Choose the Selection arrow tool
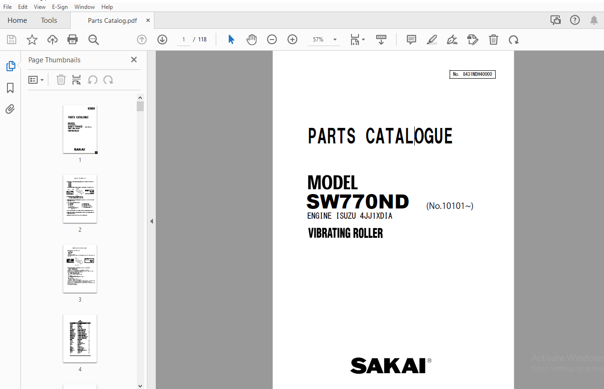 (231, 40)
